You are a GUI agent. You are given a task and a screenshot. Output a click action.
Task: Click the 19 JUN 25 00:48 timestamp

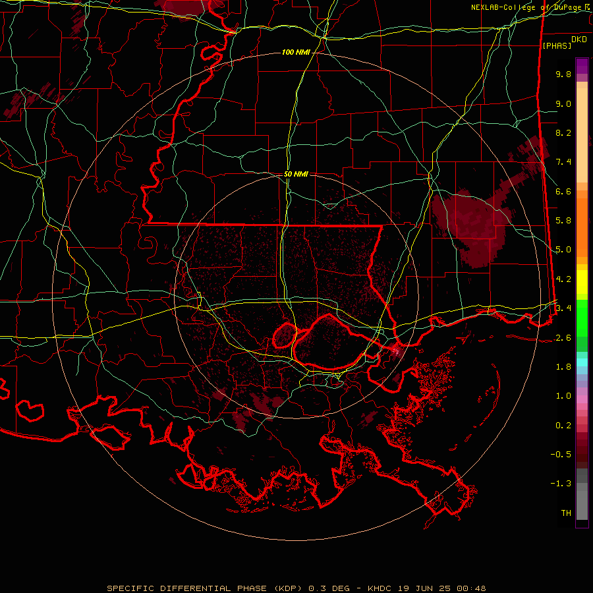click(441, 588)
